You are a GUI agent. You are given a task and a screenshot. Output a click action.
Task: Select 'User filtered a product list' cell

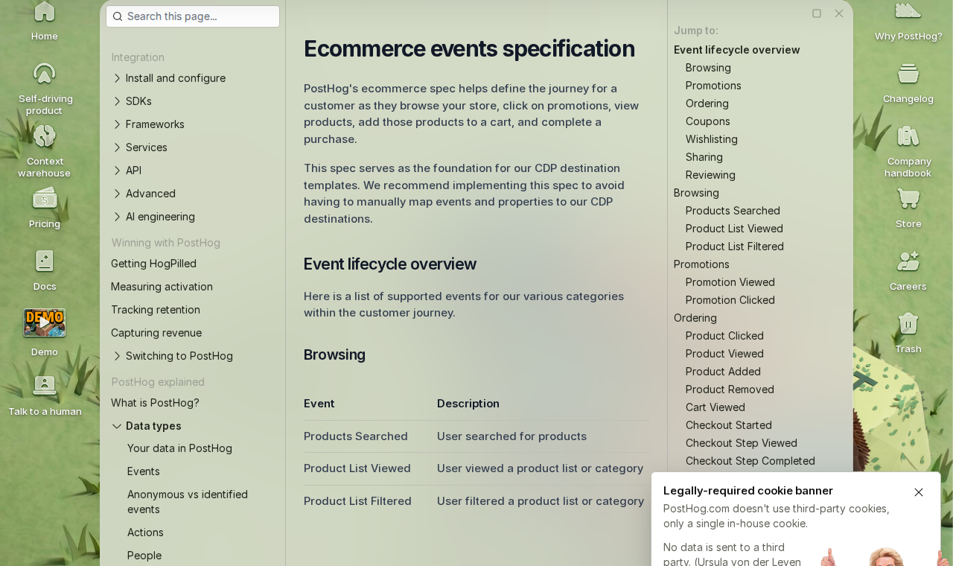click(x=541, y=501)
